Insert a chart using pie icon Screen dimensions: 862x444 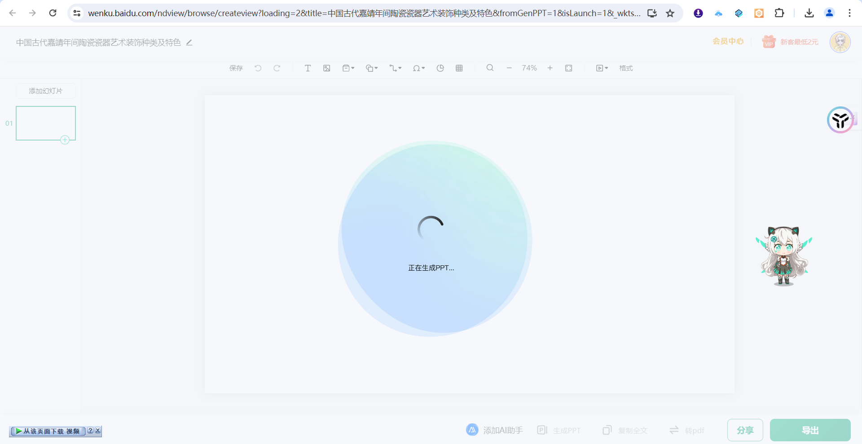pos(440,68)
